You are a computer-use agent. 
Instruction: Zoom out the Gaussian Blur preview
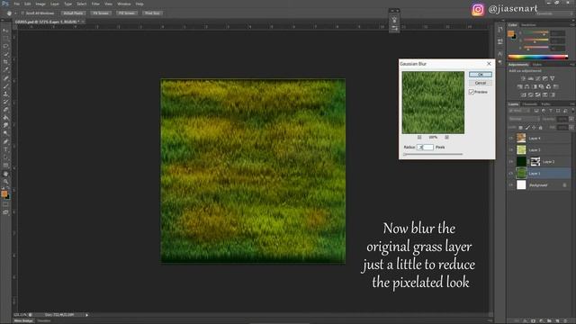(419, 138)
